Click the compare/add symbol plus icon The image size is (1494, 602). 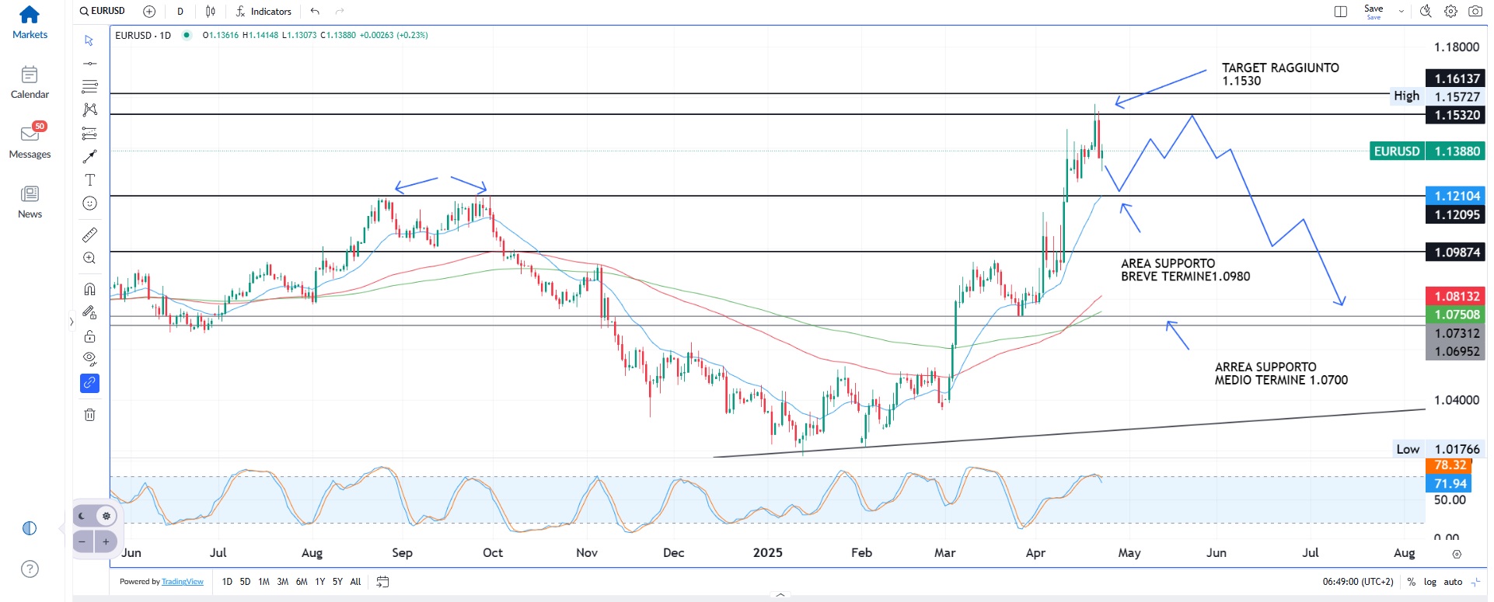pos(149,11)
